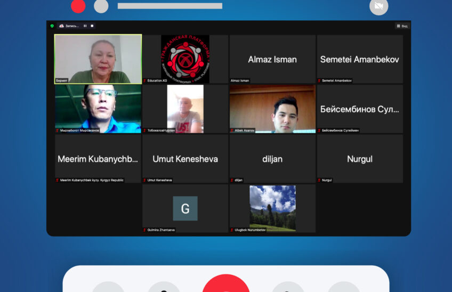Viewport: 452px width, 292px height.
Task: Click the Meerim Kubanychbek kyzy name label
Action: pos(92,180)
